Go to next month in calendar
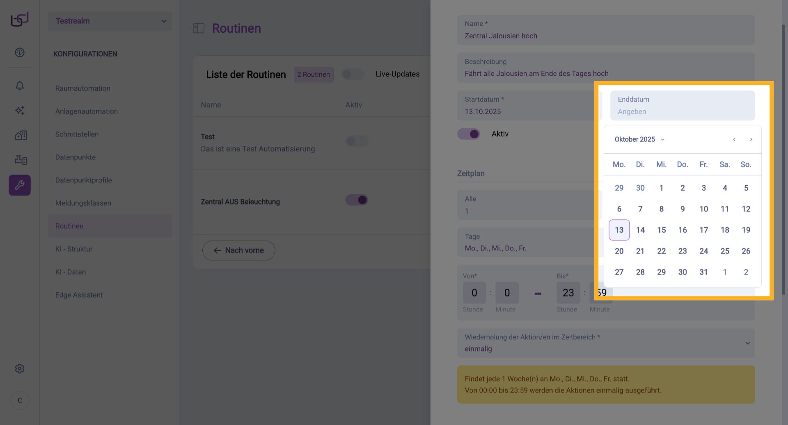Viewport: 788px width, 425px height. [751, 139]
